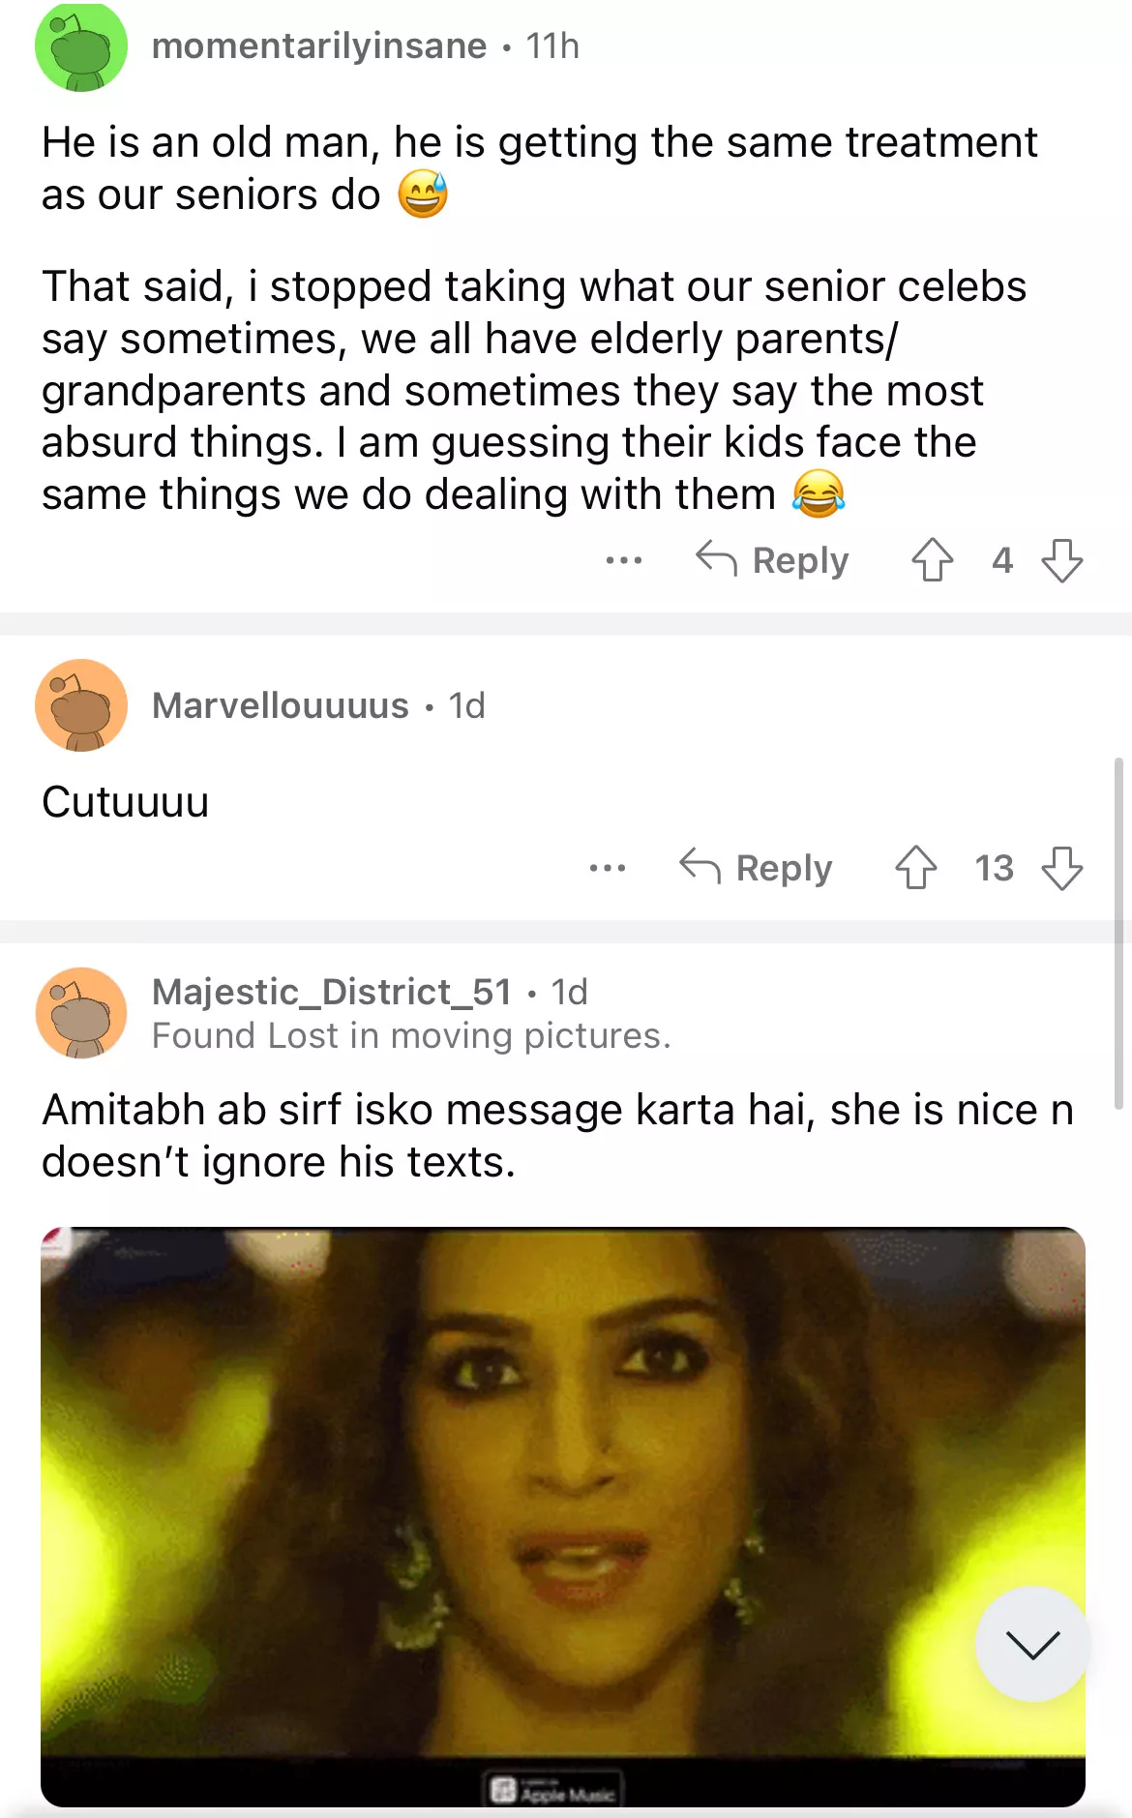Viewport: 1132px width, 1818px height.
Task: Click the vertical scrollbar handle
Action: point(1118,933)
